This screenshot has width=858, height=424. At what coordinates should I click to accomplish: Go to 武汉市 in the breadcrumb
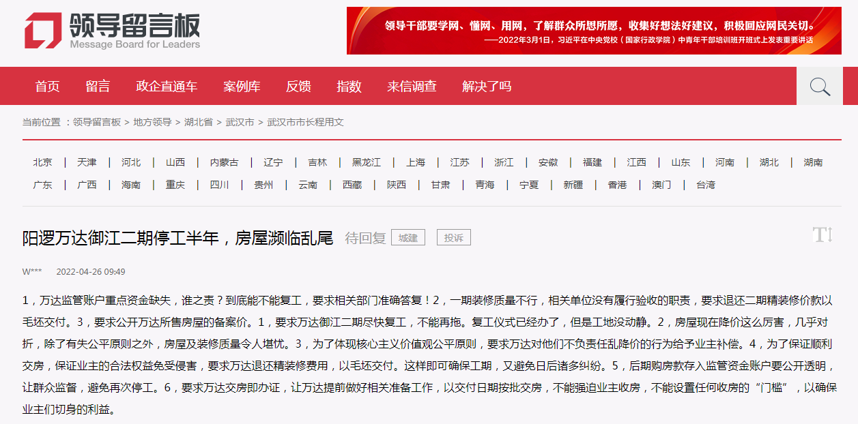pyautogui.click(x=240, y=122)
